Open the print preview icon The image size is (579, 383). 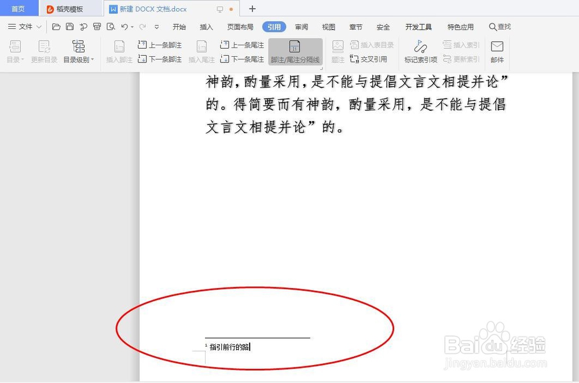(111, 26)
